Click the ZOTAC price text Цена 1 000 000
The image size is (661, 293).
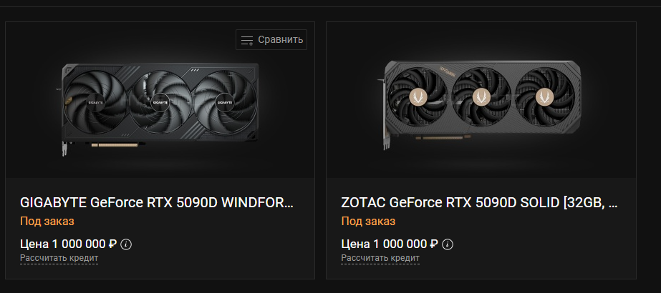click(385, 244)
